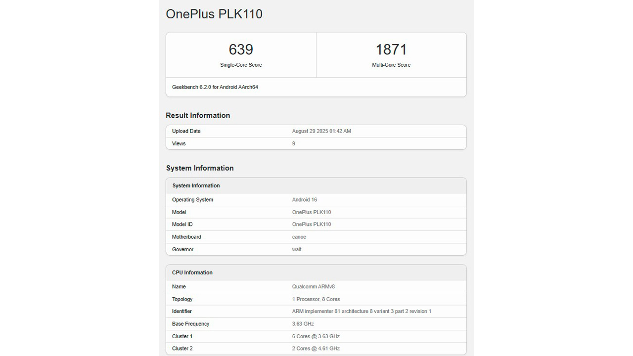
Task: Select the Model row showing OnePlus PLK110
Action: pyautogui.click(x=316, y=212)
